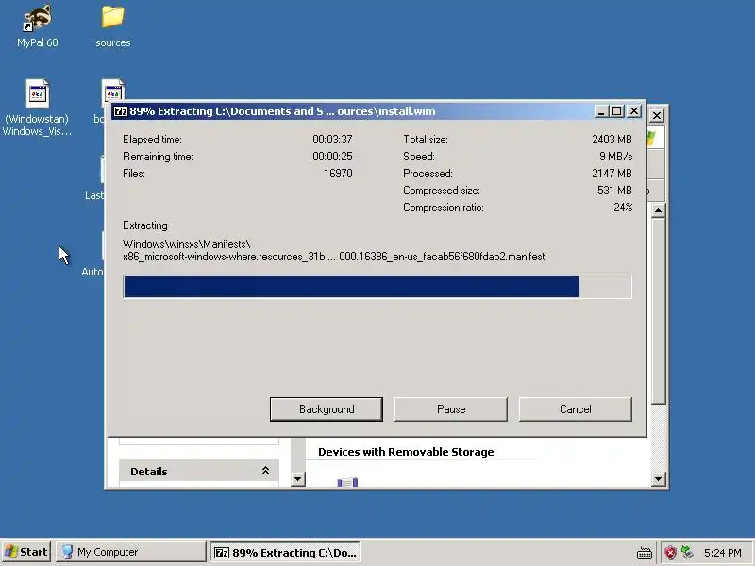
Task: Click down arrow of My Computer right scrollbar
Action: tap(658, 479)
